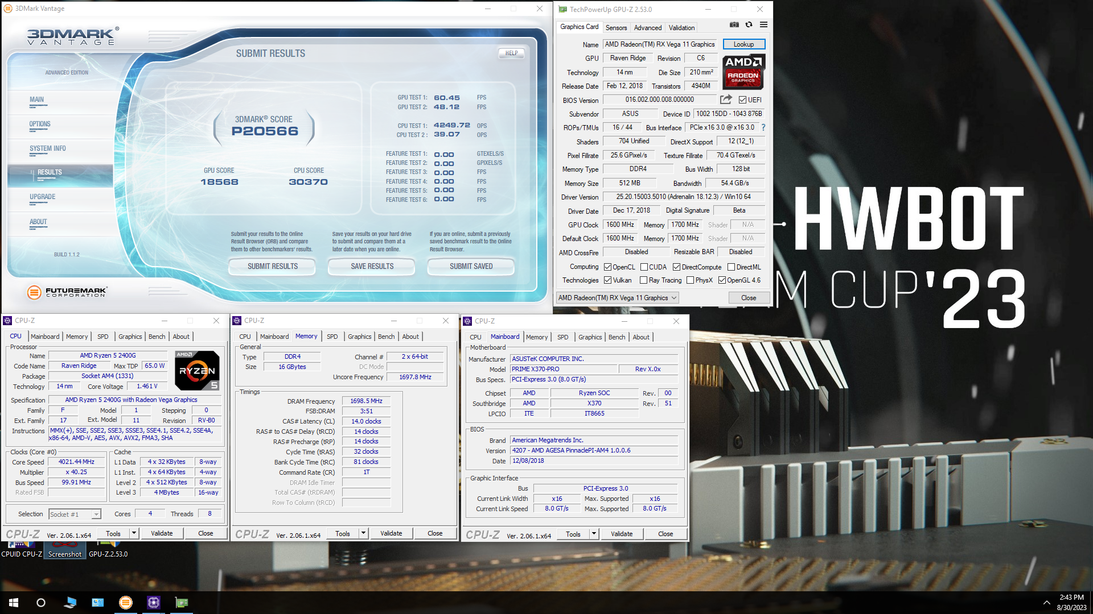Switch to the Sensors tab in GPU-Z

616,28
